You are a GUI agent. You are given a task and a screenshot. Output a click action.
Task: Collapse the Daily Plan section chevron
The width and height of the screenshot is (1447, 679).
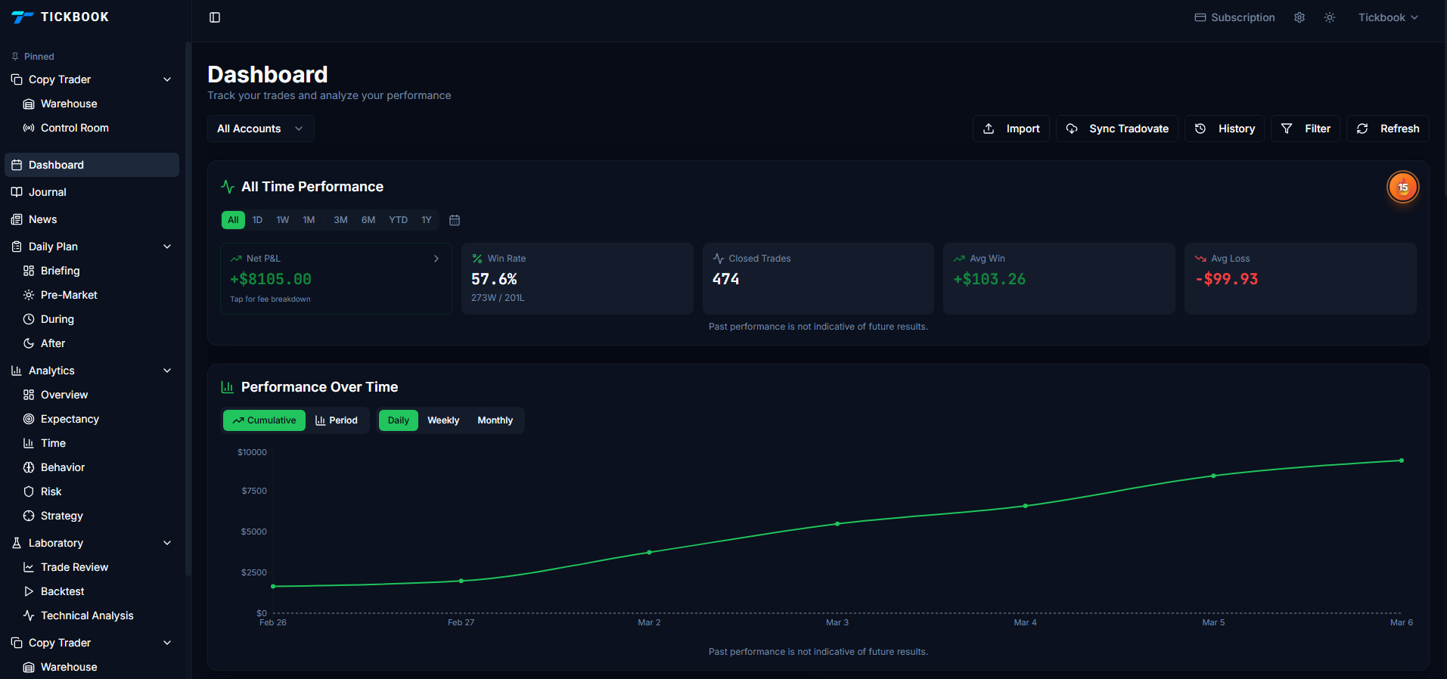[167, 246]
